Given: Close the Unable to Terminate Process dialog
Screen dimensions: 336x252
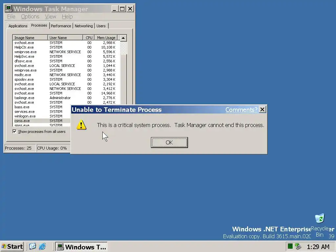Looking at the screenshot, I should coord(262,110).
